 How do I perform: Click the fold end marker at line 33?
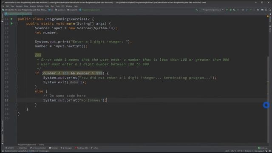[x=16, y=105]
